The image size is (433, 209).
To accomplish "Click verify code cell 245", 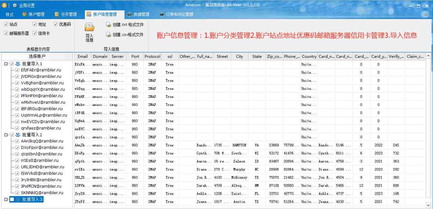I will coord(396,145).
